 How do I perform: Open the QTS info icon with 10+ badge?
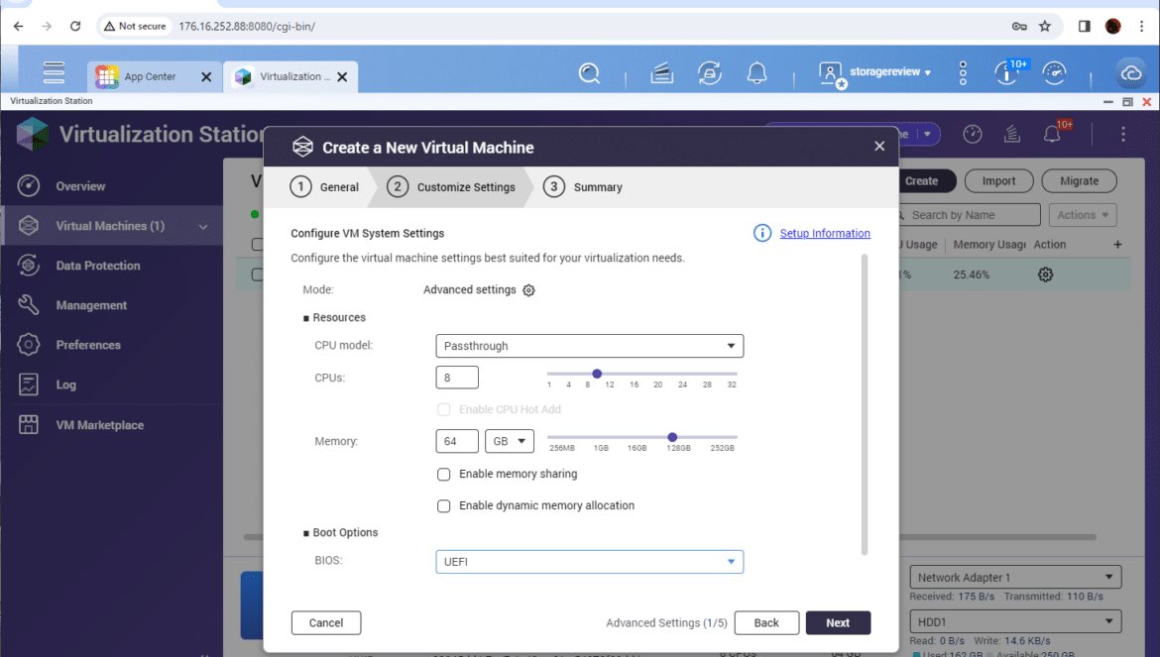coord(1008,72)
